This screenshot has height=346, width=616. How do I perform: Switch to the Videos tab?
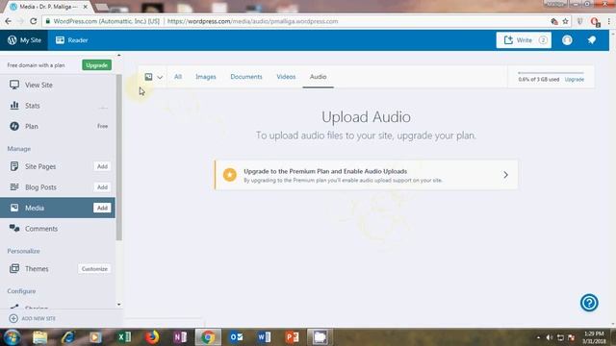pos(286,77)
